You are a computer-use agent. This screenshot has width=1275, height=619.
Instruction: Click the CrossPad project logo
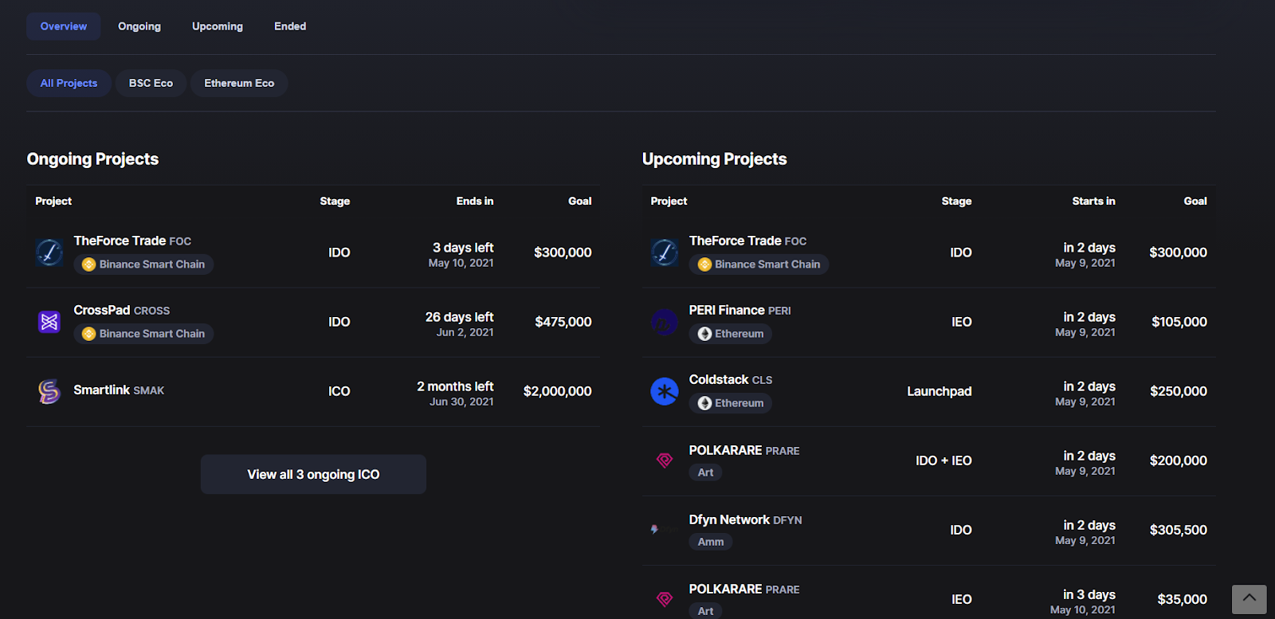click(49, 322)
